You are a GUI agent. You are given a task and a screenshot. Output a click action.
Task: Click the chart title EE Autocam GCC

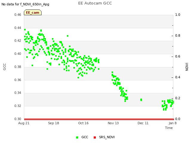click(x=95, y=3)
